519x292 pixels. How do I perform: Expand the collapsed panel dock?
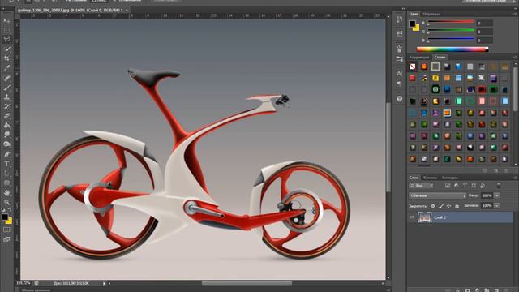tap(403, 9)
